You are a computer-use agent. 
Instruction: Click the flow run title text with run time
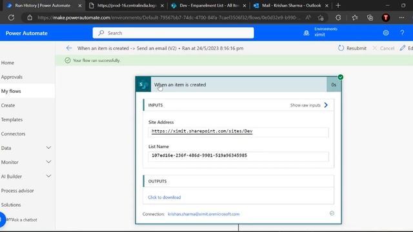click(x=161, y=48)
